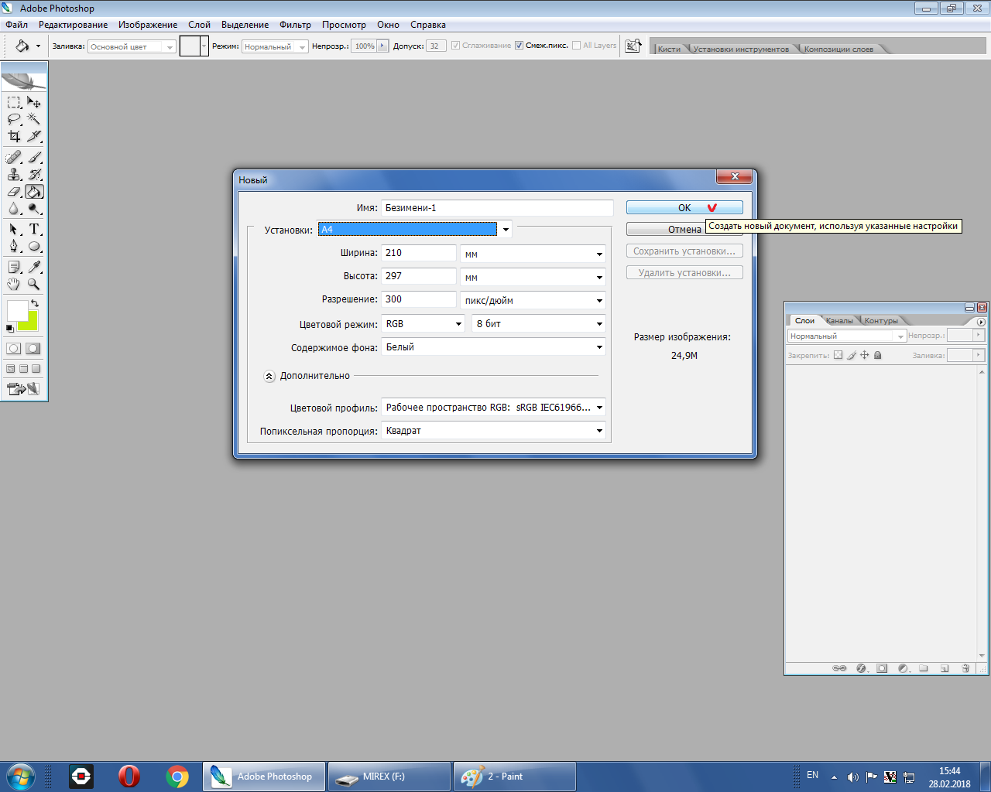Switch to full screen mode with menu bar
Image resolution: width=991 pixels, height=792 pixels.
[23, 369]
